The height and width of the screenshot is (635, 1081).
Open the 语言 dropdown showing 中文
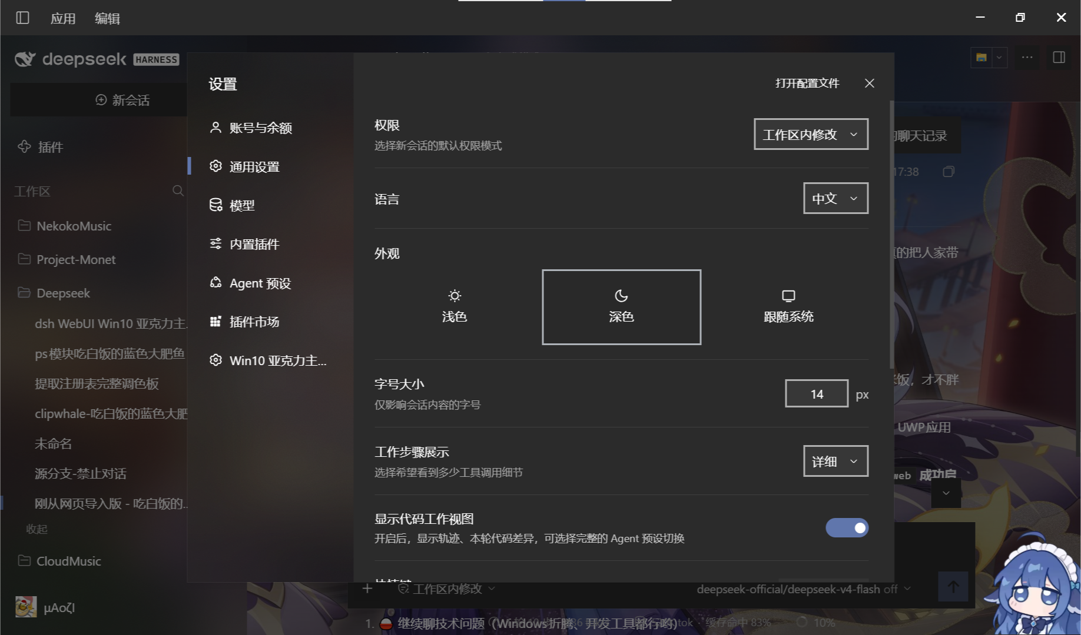pos(835,198)
